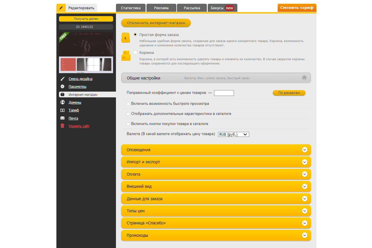Screen dimensions: 372x248
Task: Click the price correction coefficient input field
Action: [x=224, y=93]
